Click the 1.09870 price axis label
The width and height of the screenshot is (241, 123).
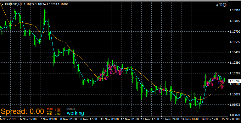pos(235,115)
